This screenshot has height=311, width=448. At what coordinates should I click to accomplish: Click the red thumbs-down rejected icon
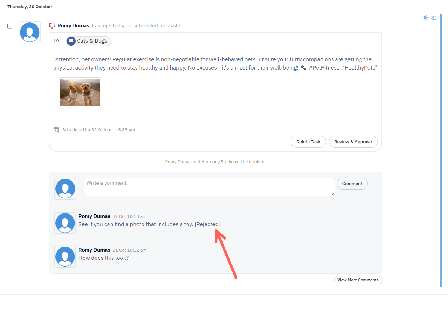pos(52,26)
